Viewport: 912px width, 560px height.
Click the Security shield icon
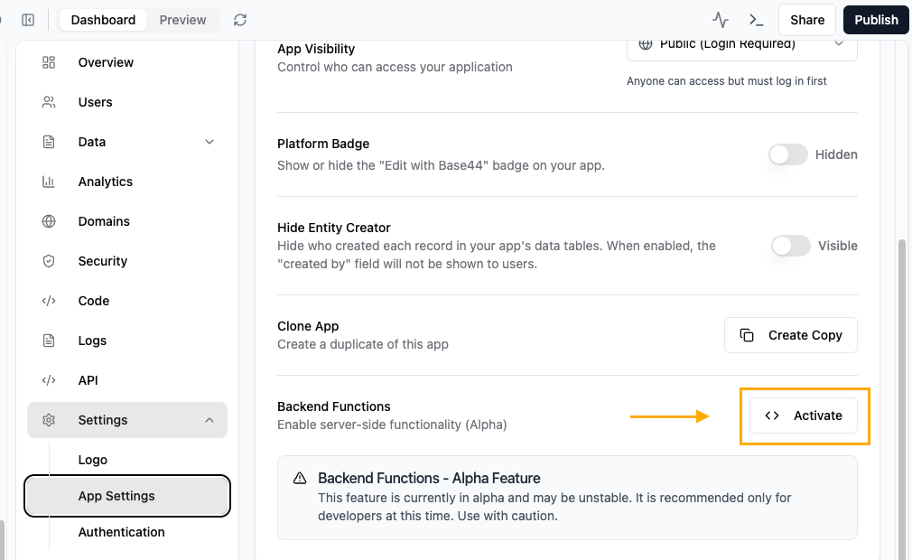(49, 261)
